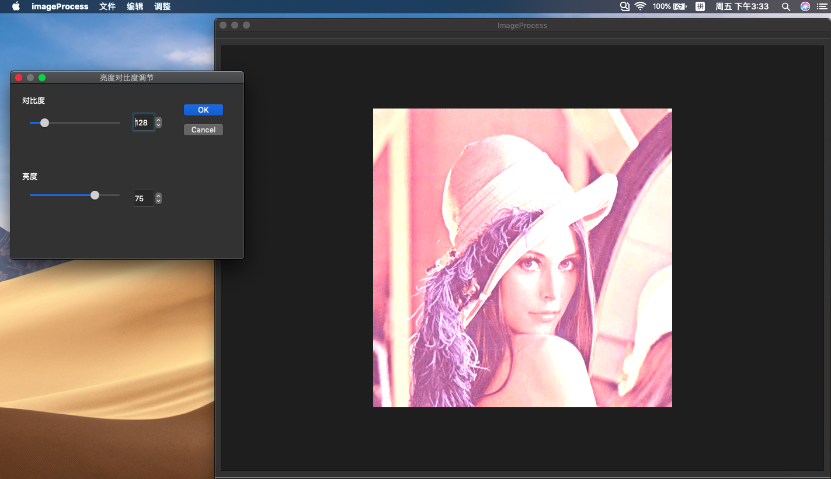Click the 对比度 contrast slider handle
The image size is (831, 479).
point(44,123)
